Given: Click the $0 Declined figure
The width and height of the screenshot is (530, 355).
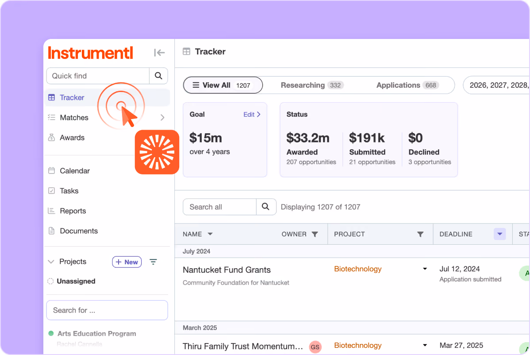Looking at the screenshot, I should pyautogui.click(x=415, y=138).
